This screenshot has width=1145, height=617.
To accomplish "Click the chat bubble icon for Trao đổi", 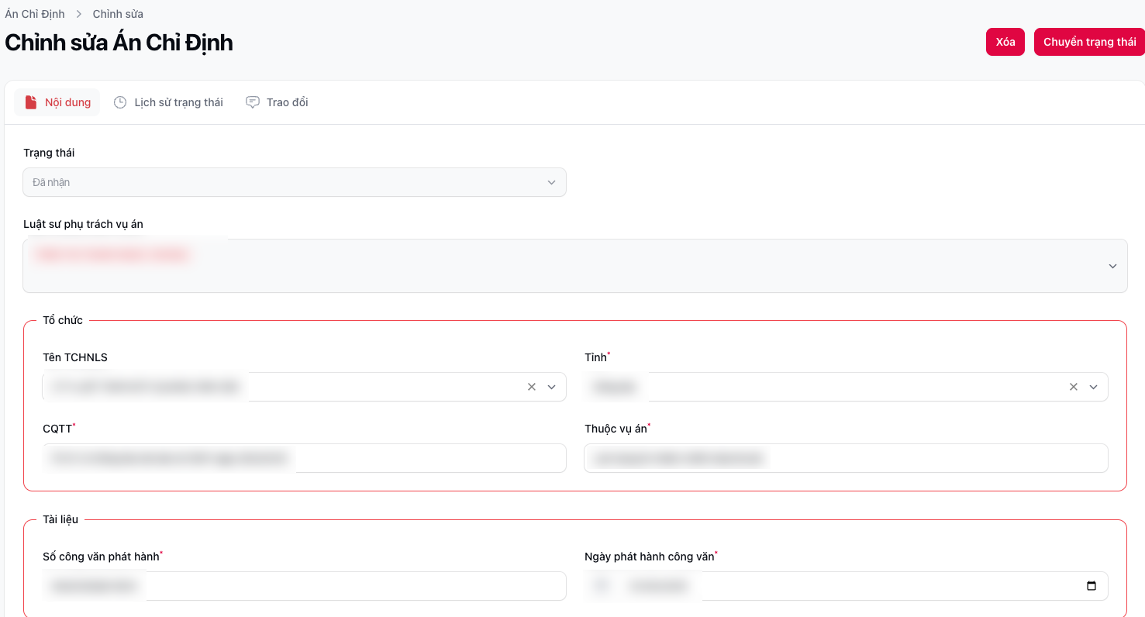I will click(x=253, y=102).
